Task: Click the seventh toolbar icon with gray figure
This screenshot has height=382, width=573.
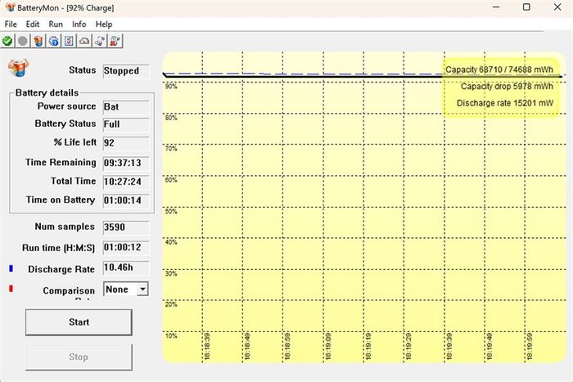Action: click(100, 41)
